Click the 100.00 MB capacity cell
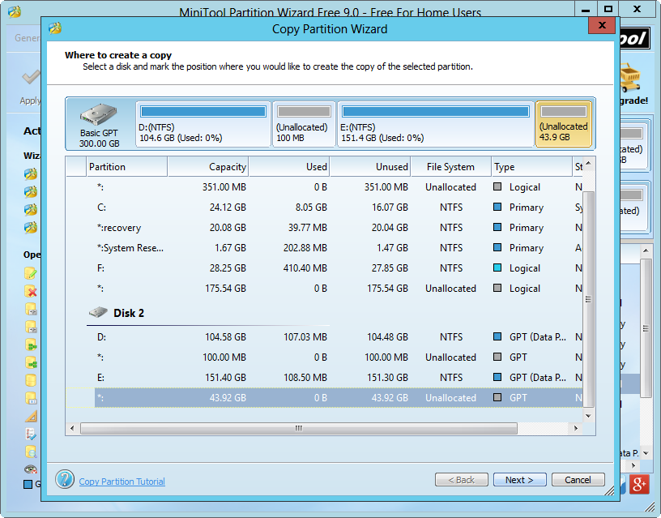Viewport: 661px width, 518px height. coord(224,357)
